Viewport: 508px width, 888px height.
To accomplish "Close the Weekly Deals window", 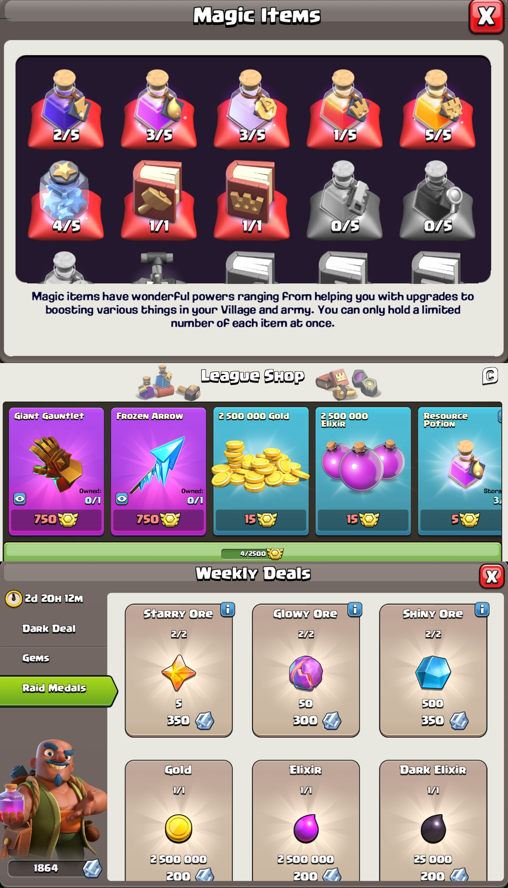I will click(491, 576).
